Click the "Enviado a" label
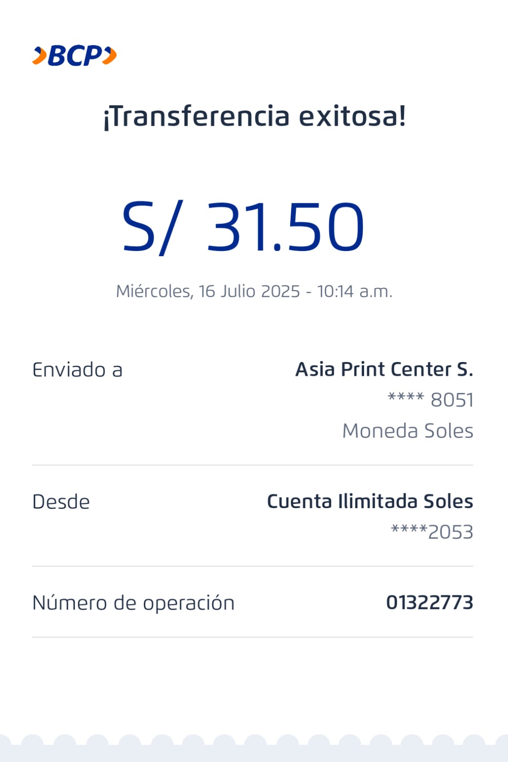 tap(77, 370)
